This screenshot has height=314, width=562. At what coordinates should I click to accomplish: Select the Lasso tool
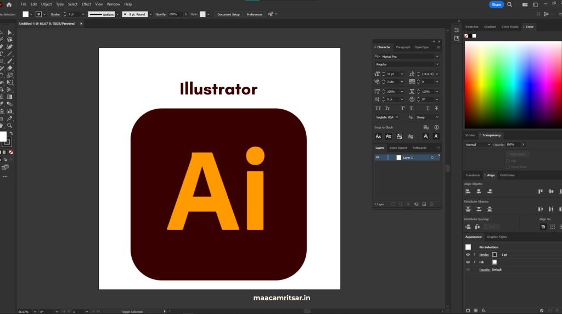coord(10,40)
